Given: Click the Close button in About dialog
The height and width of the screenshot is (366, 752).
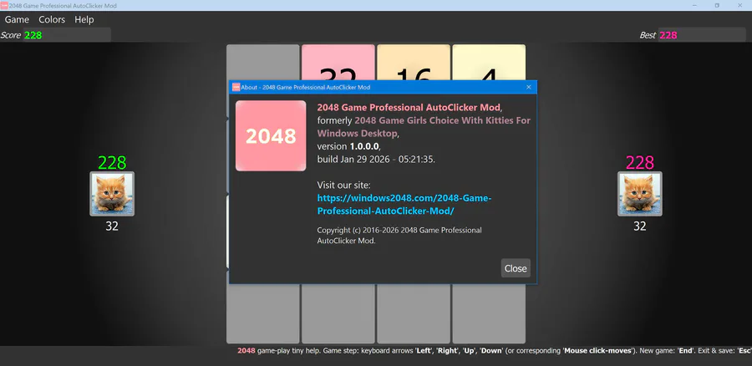Looking at the screenshot, I should [516, 268].
